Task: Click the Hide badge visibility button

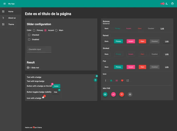Action: [55, 92]
